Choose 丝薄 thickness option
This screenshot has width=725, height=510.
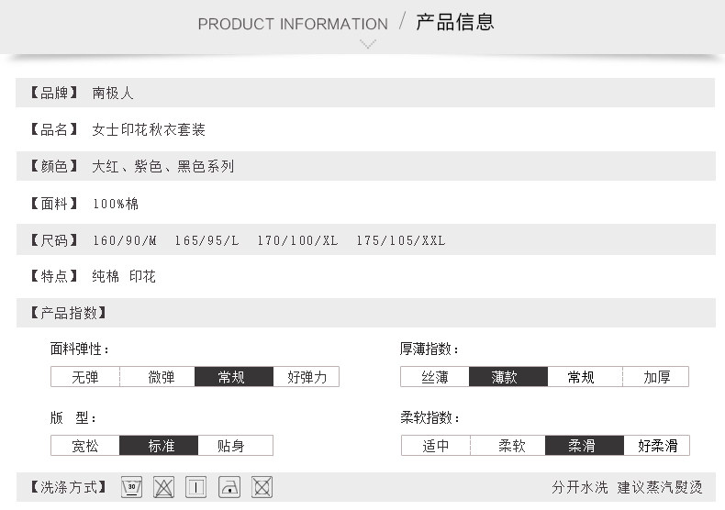pyautogui.click(x=435, y=377)
